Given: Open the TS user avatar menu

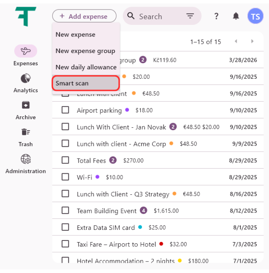Looking at the screenshot, I should (255, 16).
